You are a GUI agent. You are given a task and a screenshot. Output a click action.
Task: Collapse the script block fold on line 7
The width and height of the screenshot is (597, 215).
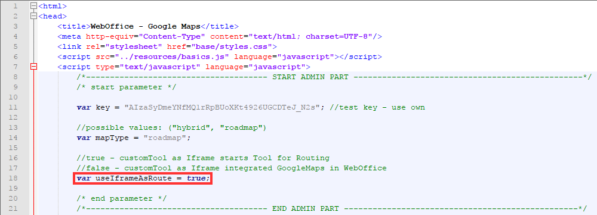(33, 67)
